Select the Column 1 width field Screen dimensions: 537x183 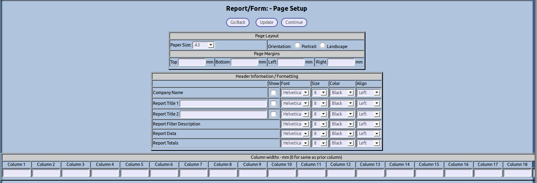(17, 173)
